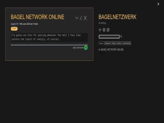Hide the sidebar with the chevron
Screen dimensions: 164x123
(158, 4)
